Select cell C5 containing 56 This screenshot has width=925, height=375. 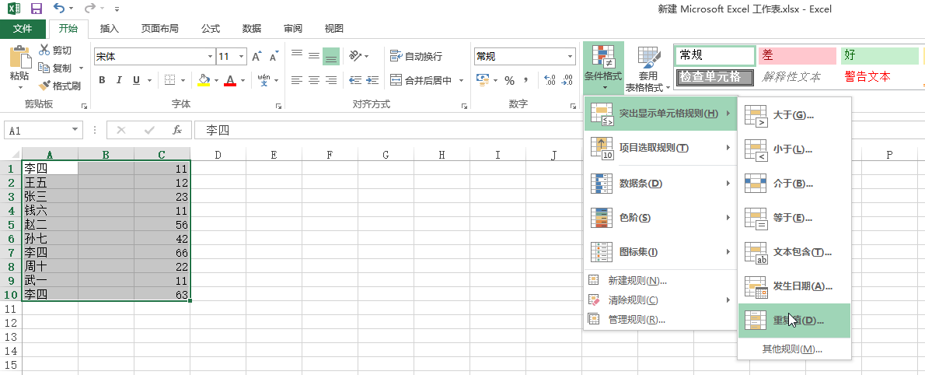click(x=162, y=224)
